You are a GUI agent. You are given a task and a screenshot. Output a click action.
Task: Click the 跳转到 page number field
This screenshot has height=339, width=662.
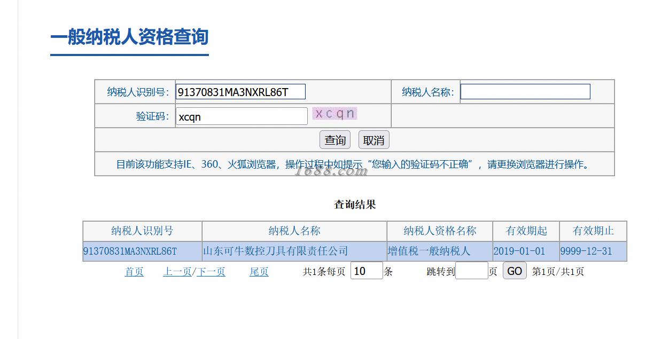tap(472, 271)
